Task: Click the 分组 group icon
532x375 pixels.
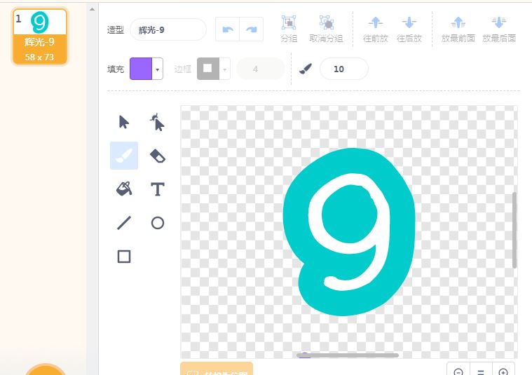Action: tap(289, 22)
